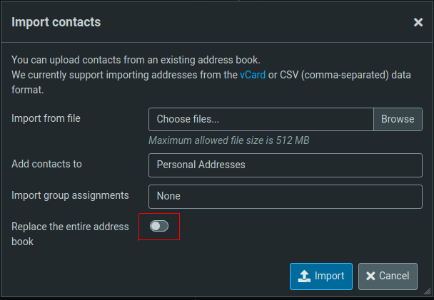Click the Import button
The width and height of the screenshot is (434, 300).
pyautogui.click(x=321, y=276)
